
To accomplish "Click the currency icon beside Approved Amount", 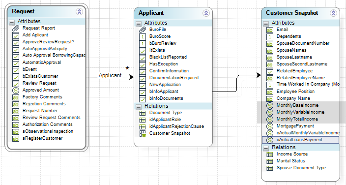I will coord(16,90).
